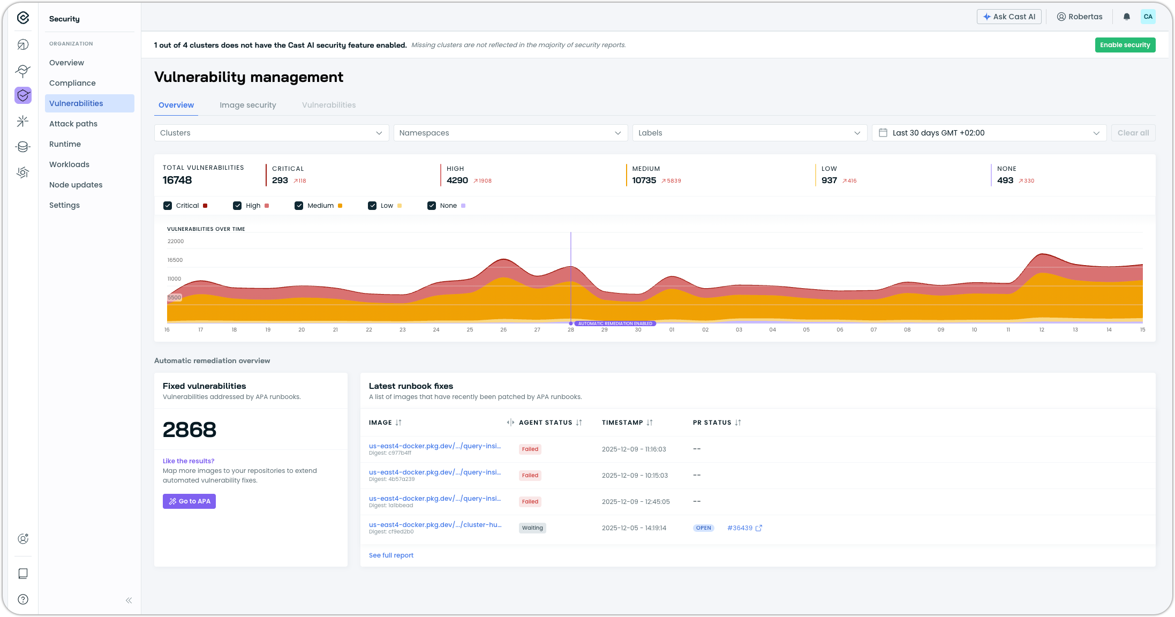This screenshot has width=1175, height=617.
Task: Open external link icon beside PR #36439
Action: 758,528
